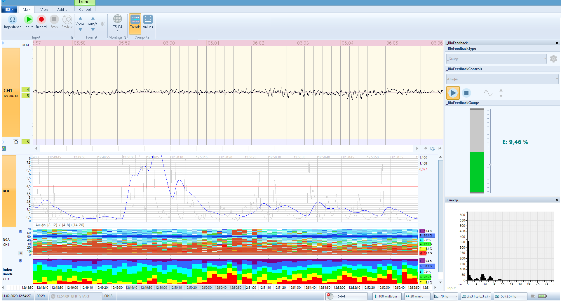Open the _BioFeedbackType settings gear
The height and width of the screenshot is (301, 561).
(x=554, y=59)
